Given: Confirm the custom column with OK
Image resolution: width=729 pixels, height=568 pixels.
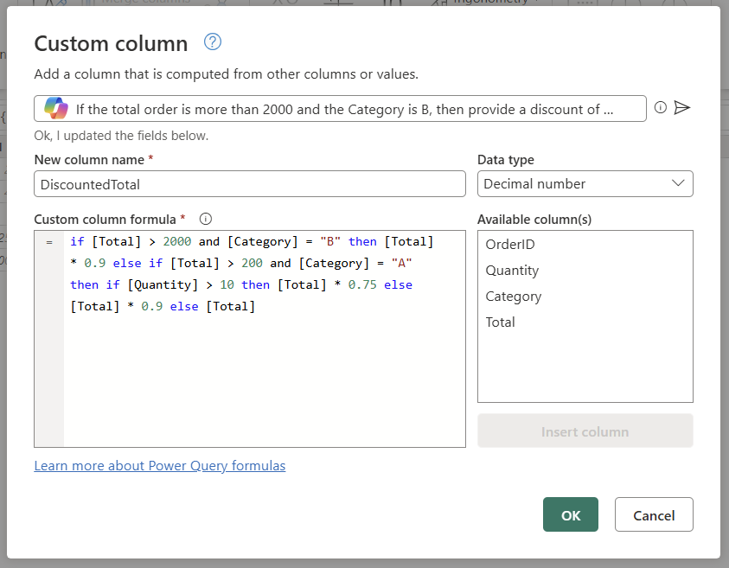Looking at the screenshot, I should coord(570,514).
